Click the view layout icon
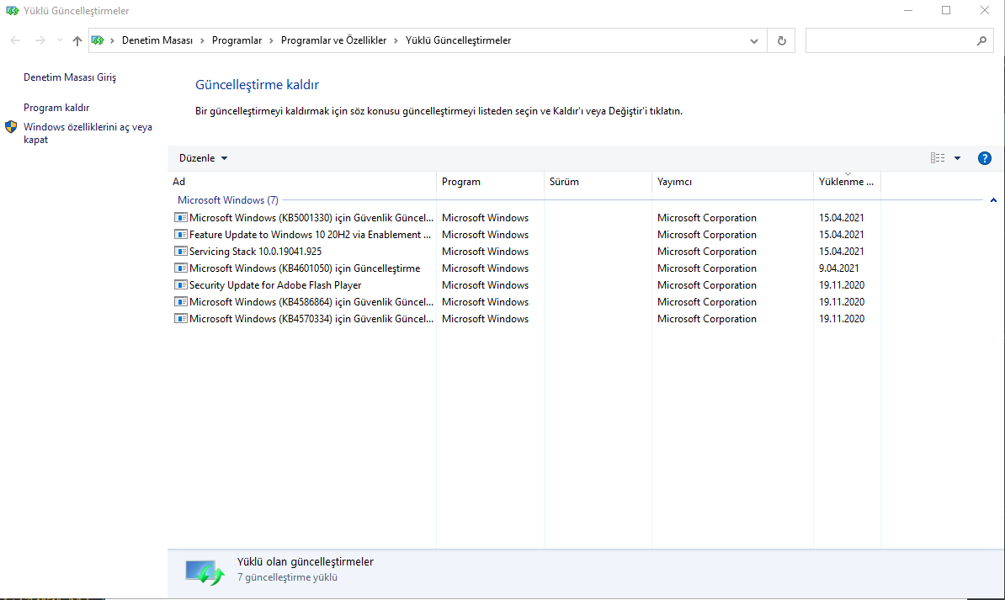Viewport: 1005px width, 600px height. pyautogui.click(x=938, y=158)
